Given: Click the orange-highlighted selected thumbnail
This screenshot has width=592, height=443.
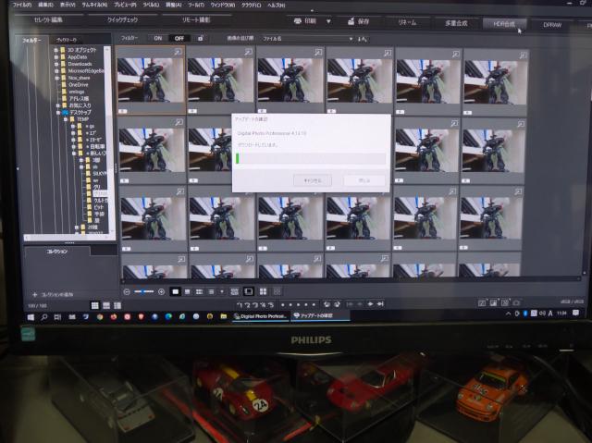Looking at the screenshot, I should tap(150, 80).
